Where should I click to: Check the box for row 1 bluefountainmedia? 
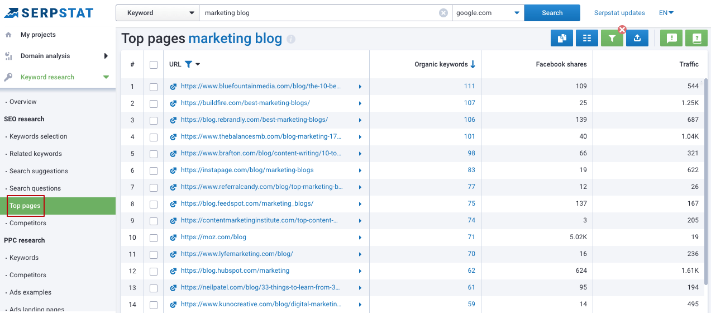(x=154, y=87)
